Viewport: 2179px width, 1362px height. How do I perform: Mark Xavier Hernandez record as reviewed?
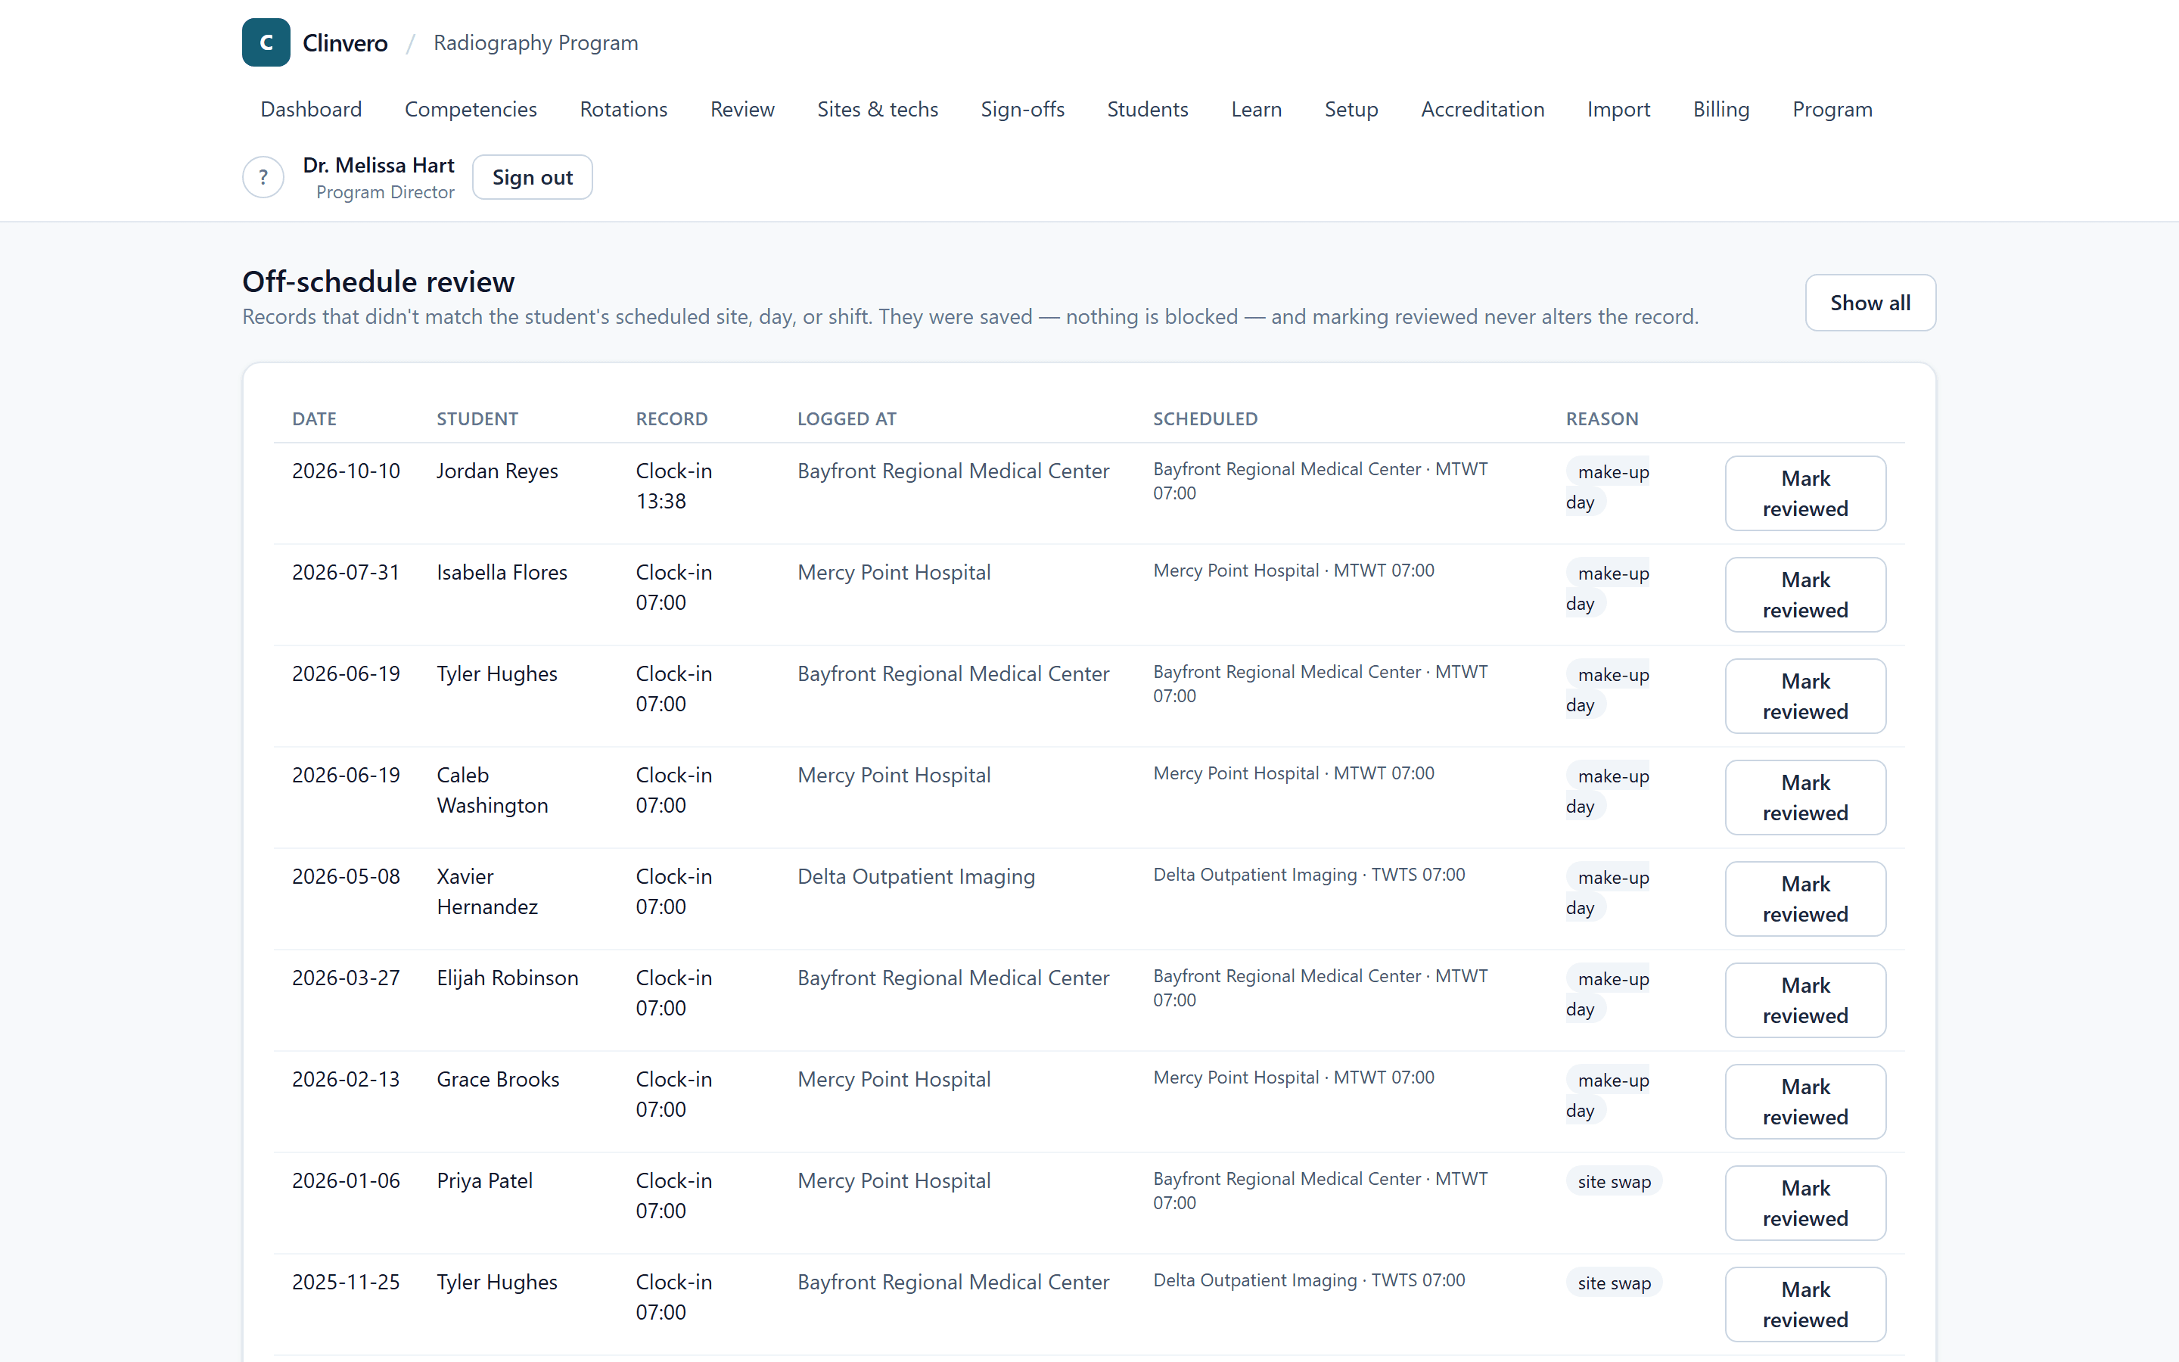(1805, 899)
